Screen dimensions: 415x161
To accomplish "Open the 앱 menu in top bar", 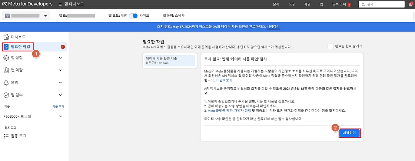I will (321, 4).
